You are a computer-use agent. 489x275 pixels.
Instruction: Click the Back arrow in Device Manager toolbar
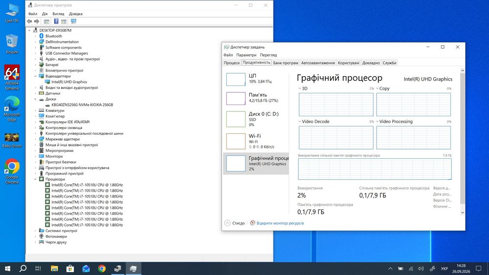[29, 21]
